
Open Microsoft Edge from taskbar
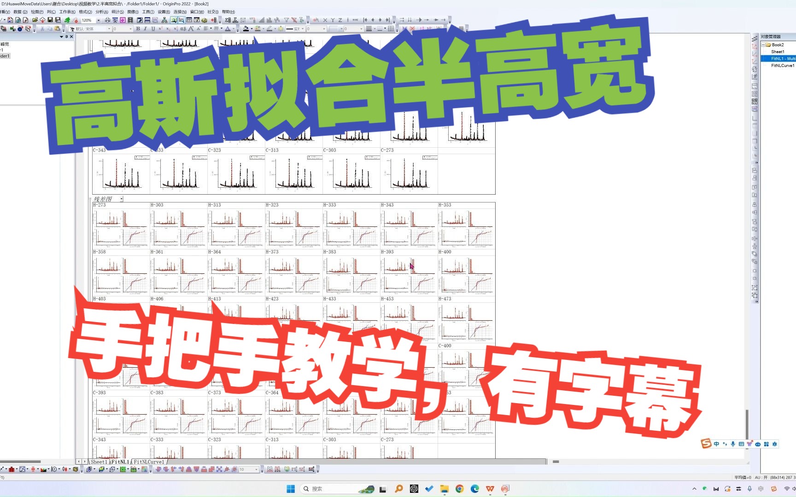474,489
